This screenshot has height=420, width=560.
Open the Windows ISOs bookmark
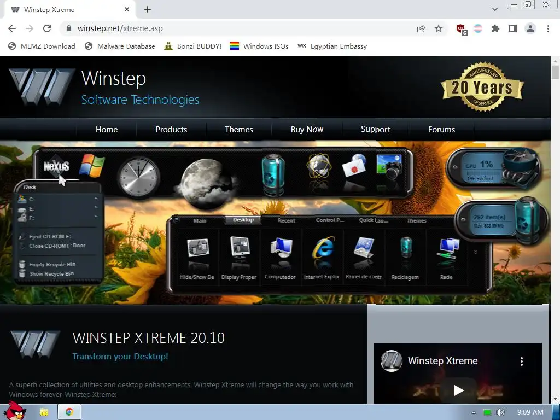[259, 46]
